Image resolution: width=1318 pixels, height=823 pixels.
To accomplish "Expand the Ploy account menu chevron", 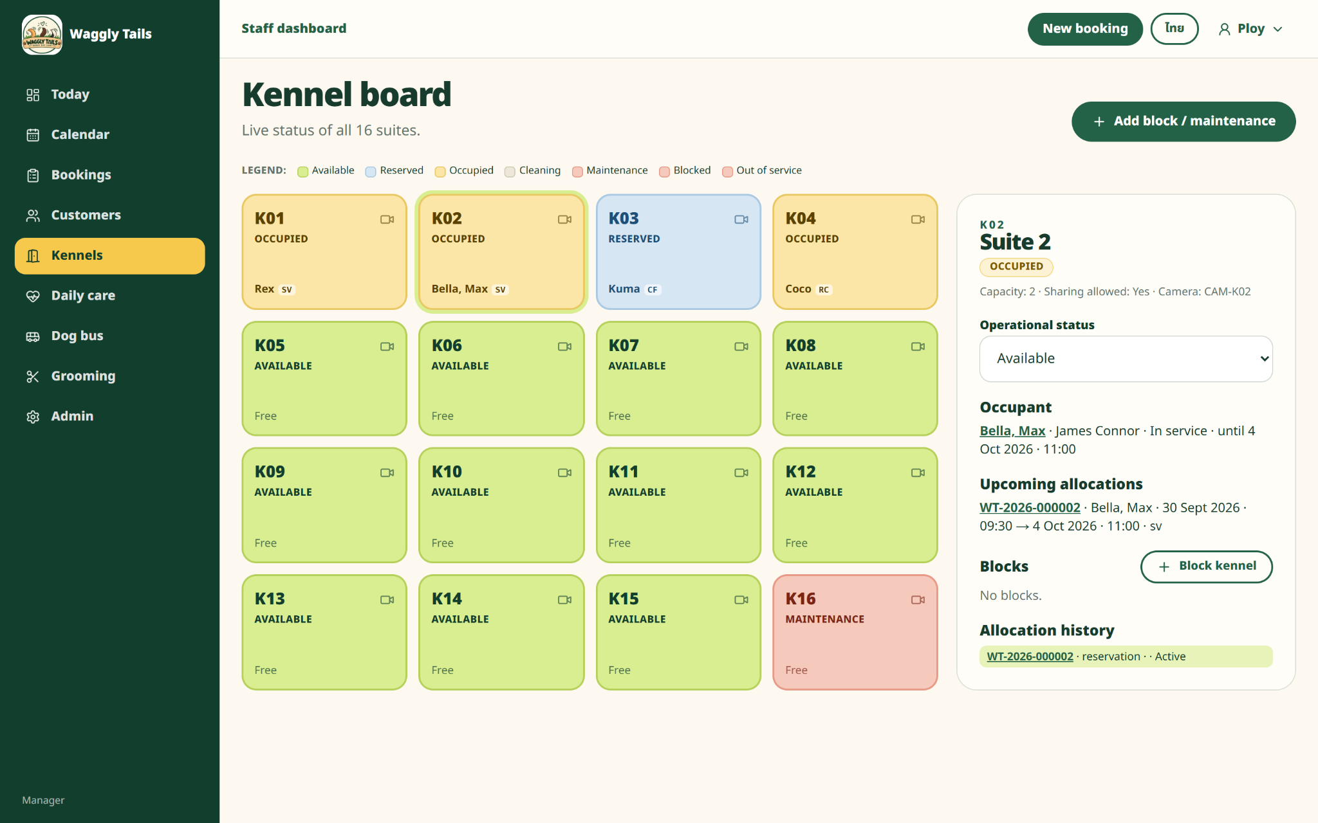I will pyautogui.click(x=1278, y=29).
